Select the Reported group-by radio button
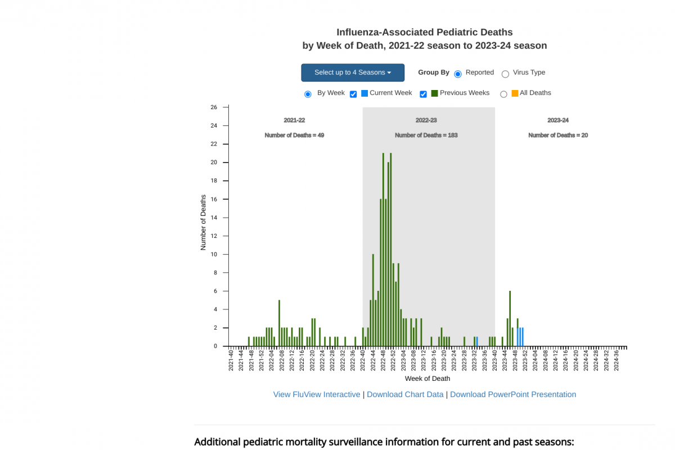Image resolution: width=675 pixels, height=450 pixels. (x=458, y=74)
